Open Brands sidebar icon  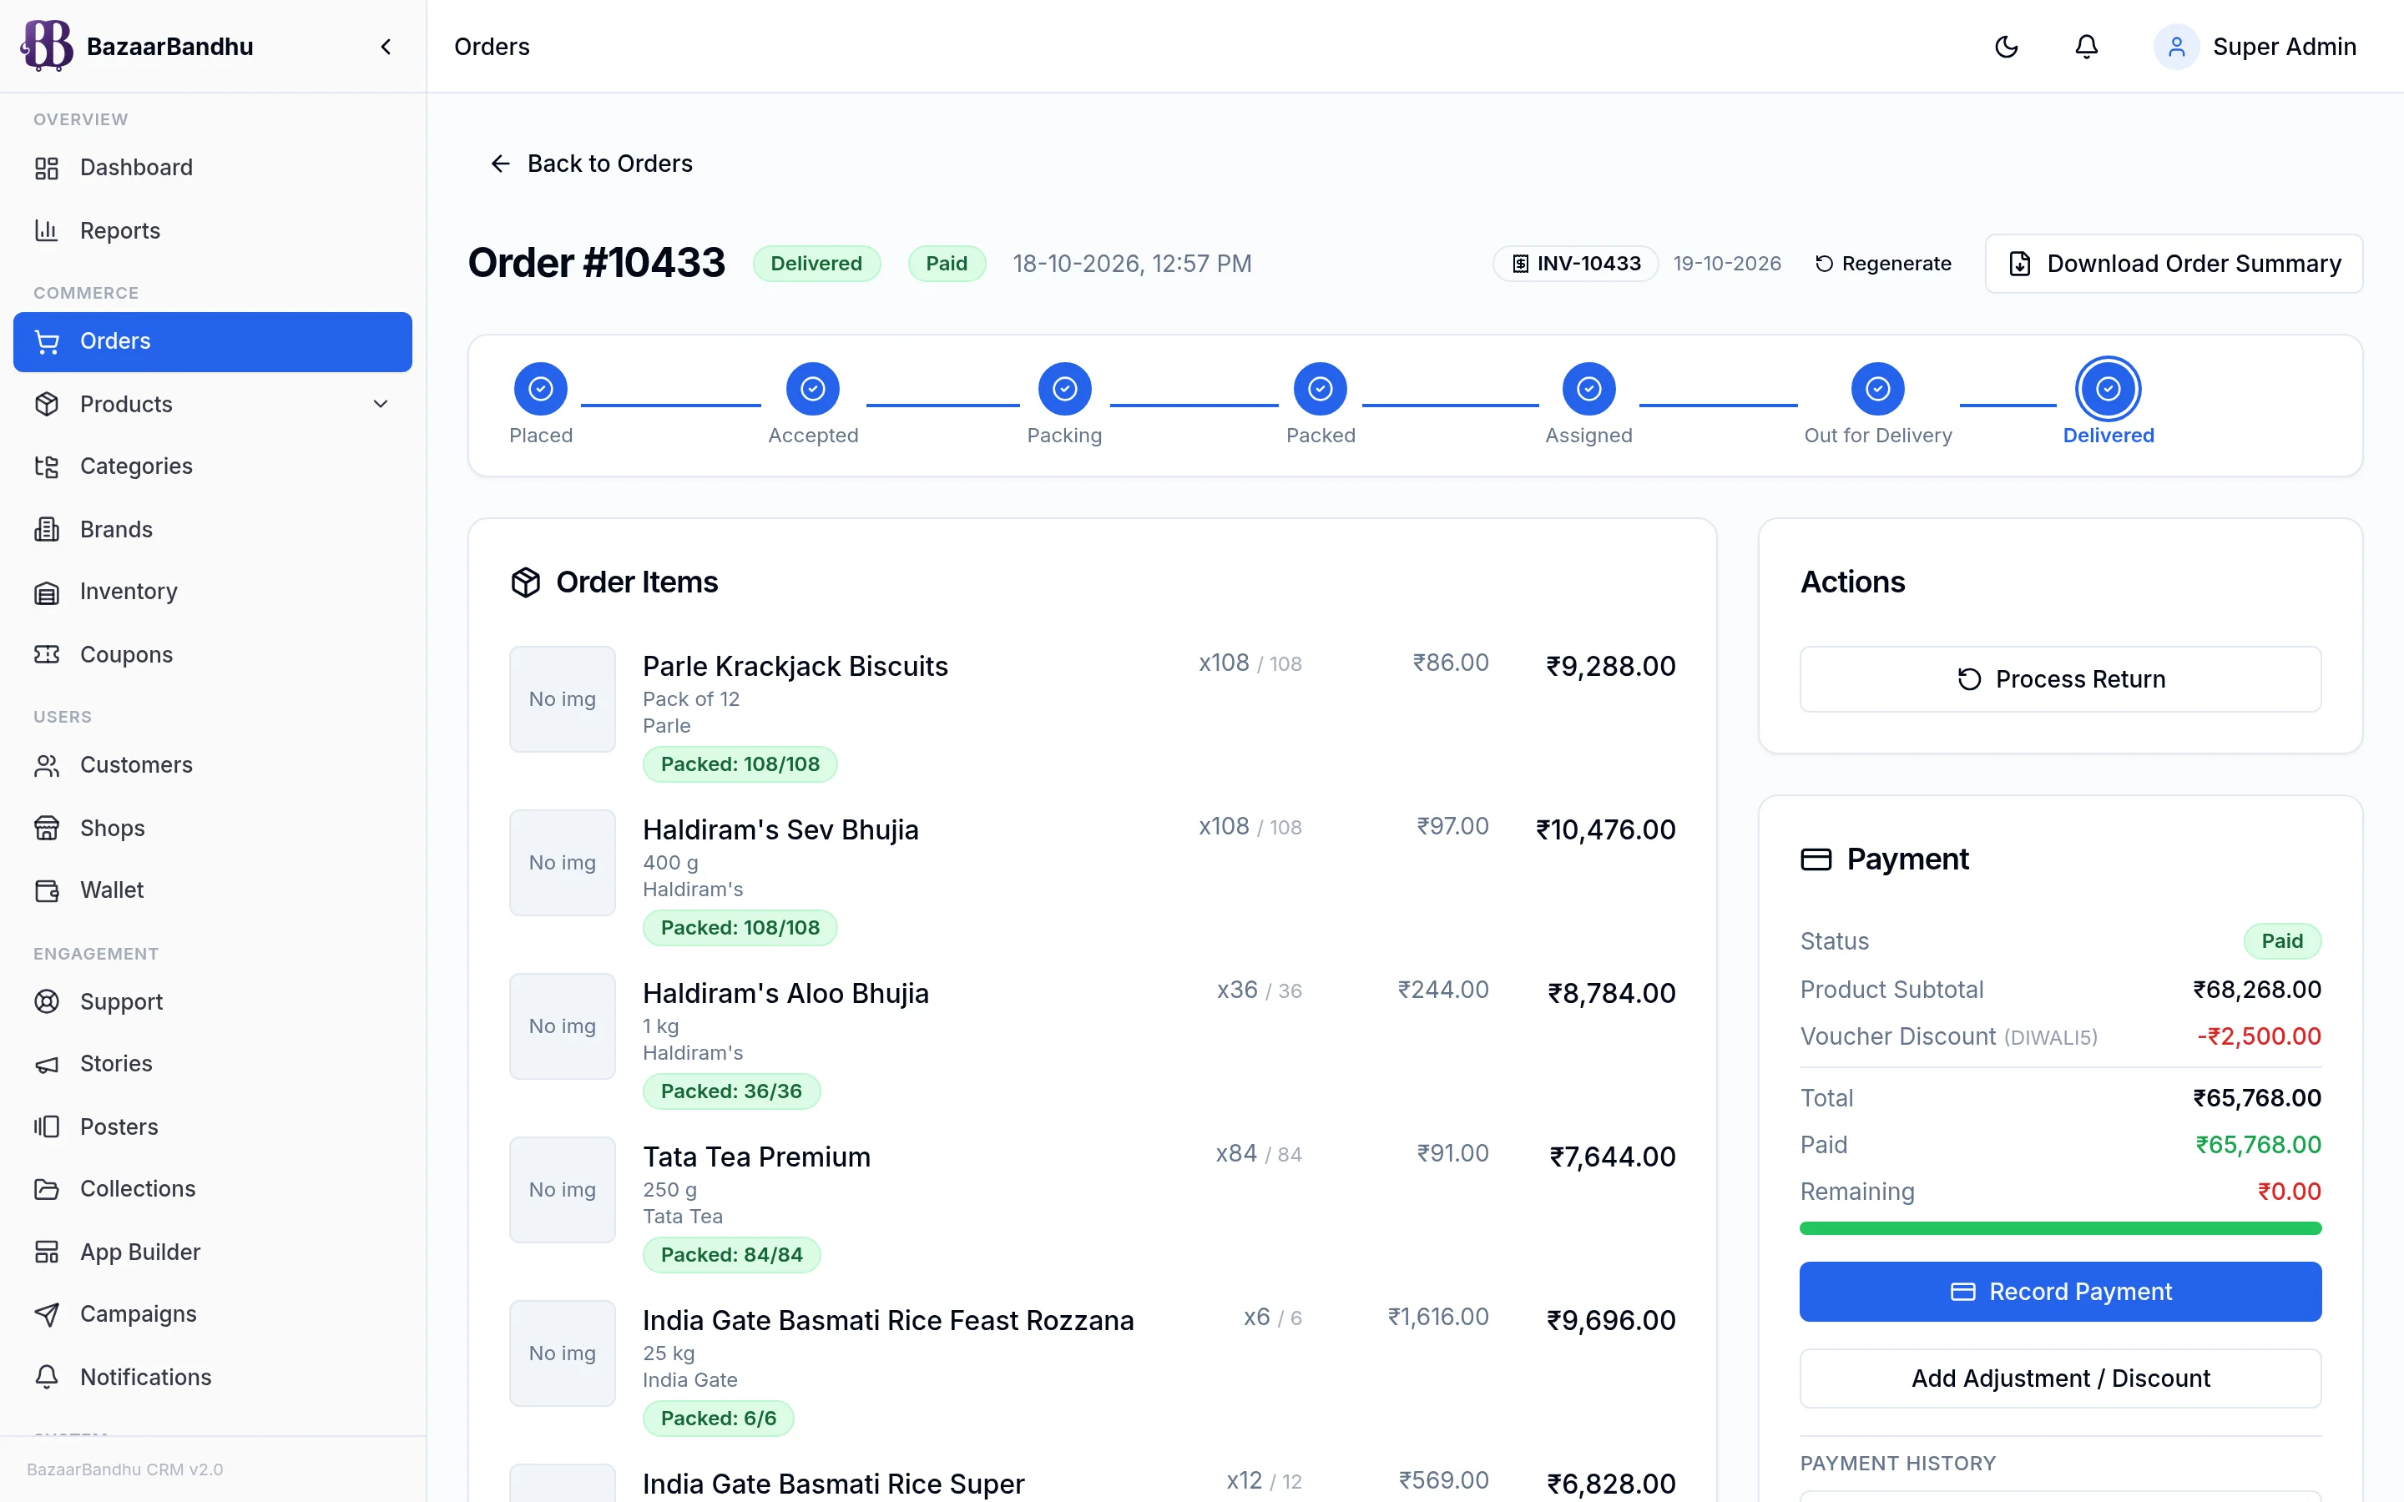47,530
